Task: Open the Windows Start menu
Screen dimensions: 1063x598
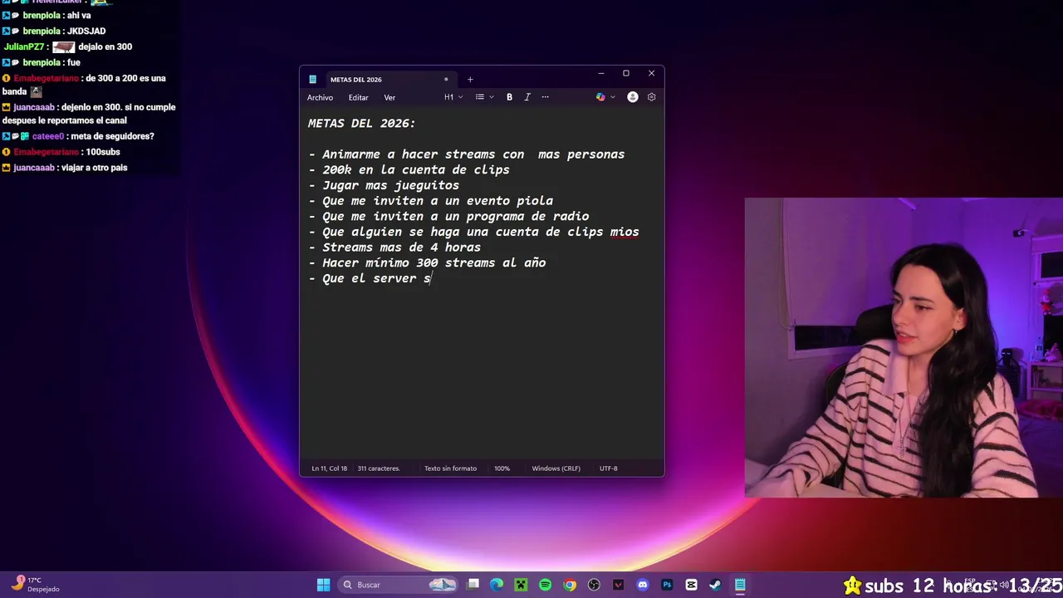Action: coord(323,585)
